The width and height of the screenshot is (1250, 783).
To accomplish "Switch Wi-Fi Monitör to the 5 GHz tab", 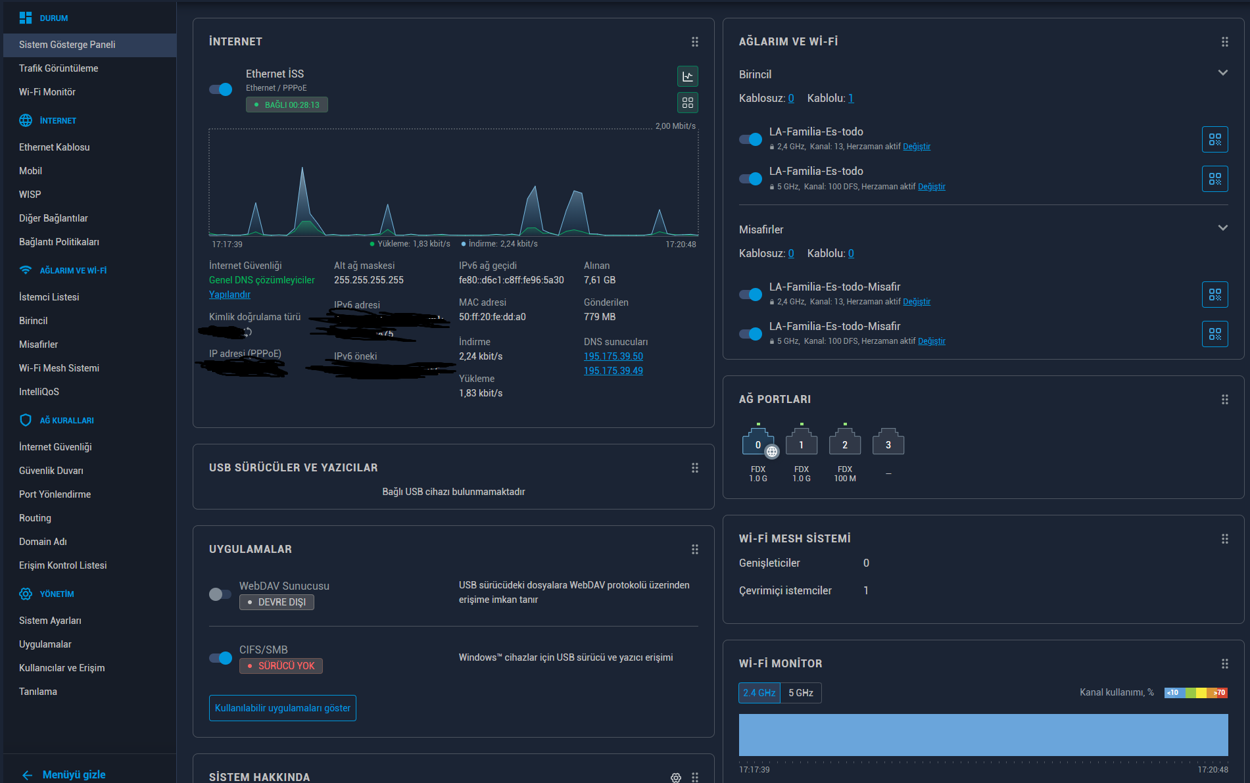I will 801,693.
